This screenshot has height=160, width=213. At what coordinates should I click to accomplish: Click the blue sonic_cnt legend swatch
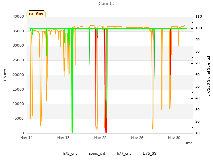(x=84, y=154)
